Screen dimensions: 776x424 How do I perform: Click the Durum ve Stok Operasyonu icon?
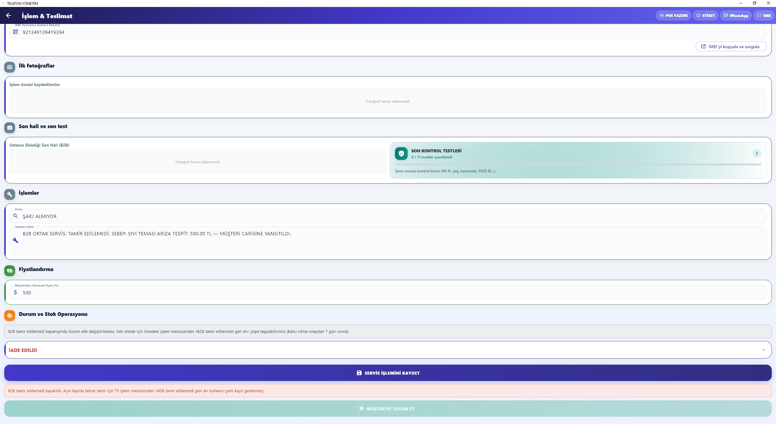[10, 315]
